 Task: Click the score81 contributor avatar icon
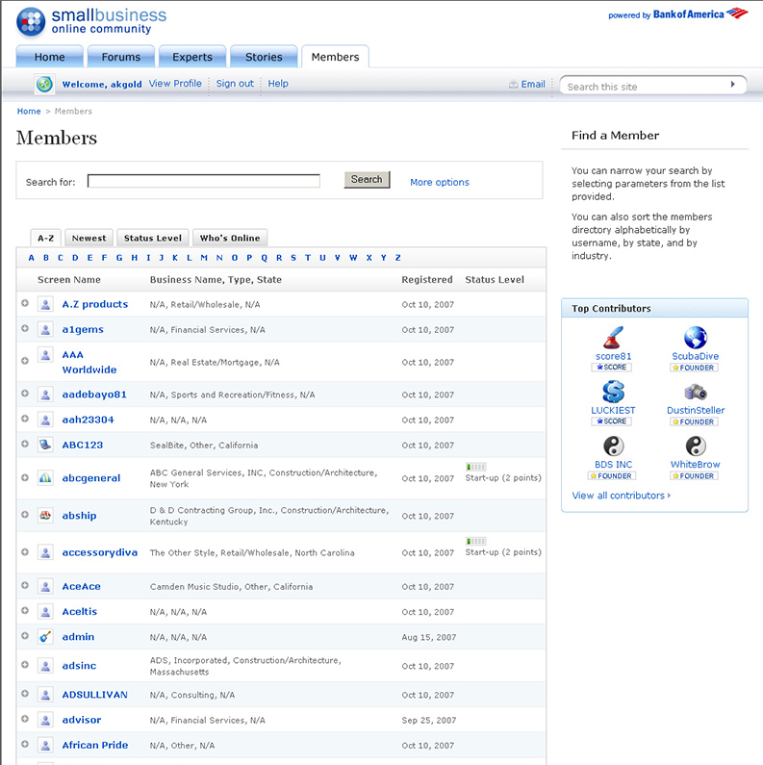tap(612, 338)
